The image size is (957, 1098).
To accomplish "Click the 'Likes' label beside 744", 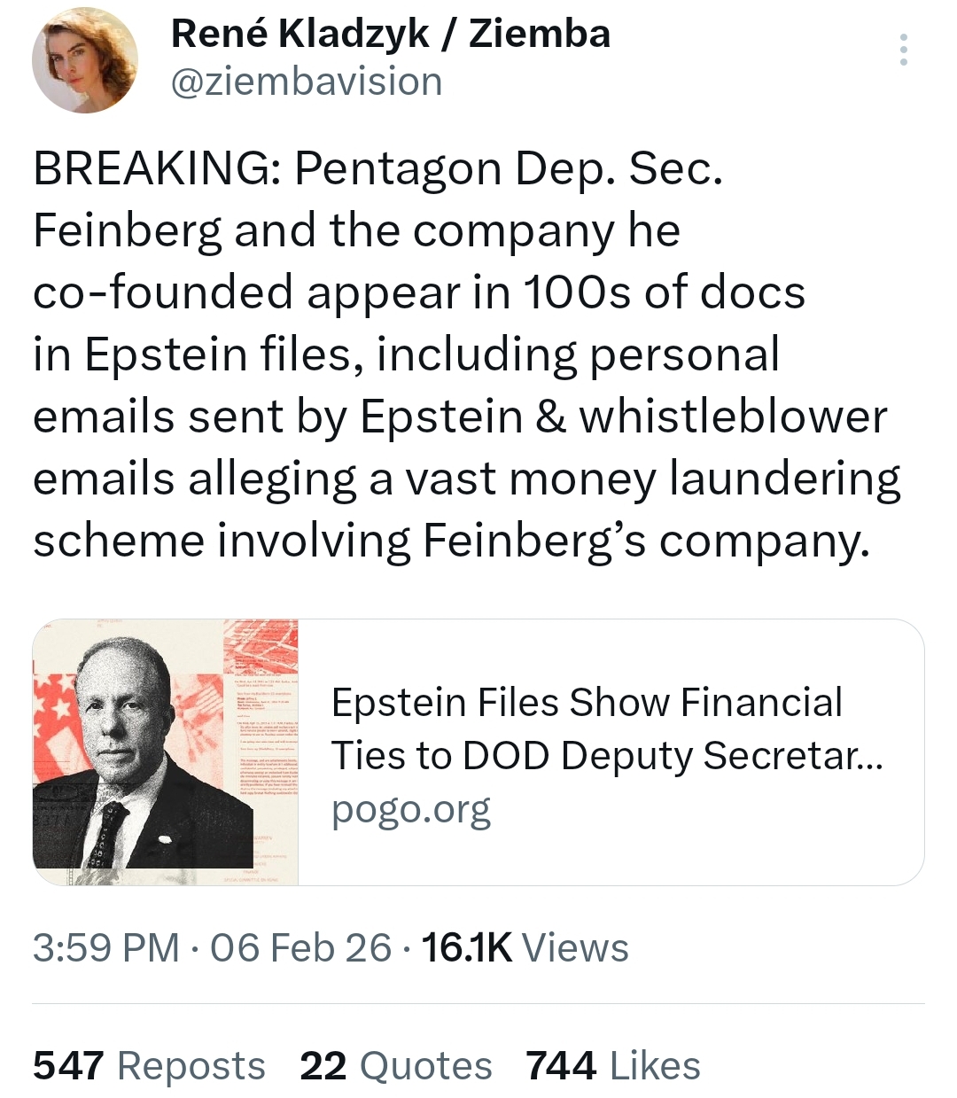I will 655,1065.
